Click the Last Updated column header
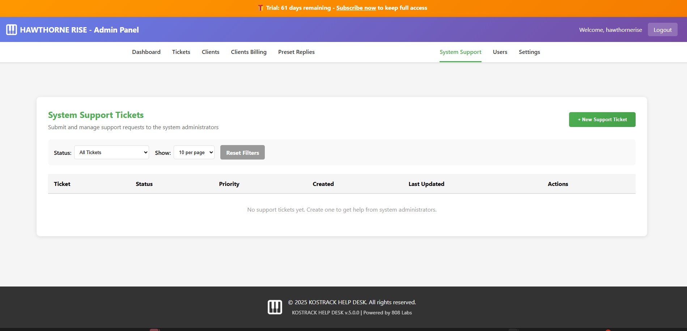 pos(426,184)
